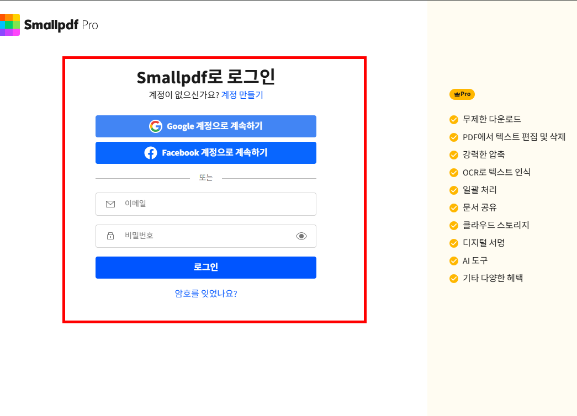Click 암호를 잊었나요? link
Viewport: 577px width, 416px height.
click(x=205, y=295)
